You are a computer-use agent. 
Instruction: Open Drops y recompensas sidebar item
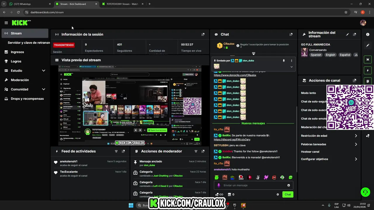click(x=25, y=99)
